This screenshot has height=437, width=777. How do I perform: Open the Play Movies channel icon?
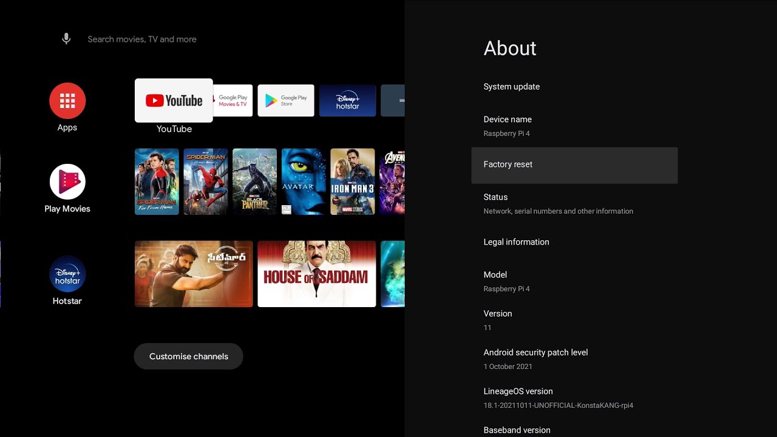tap(67, 181)
